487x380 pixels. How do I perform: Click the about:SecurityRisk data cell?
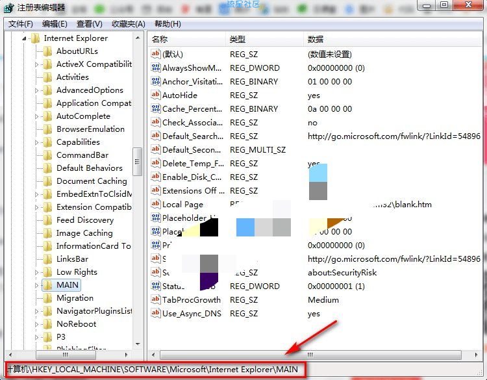[342, 272]
